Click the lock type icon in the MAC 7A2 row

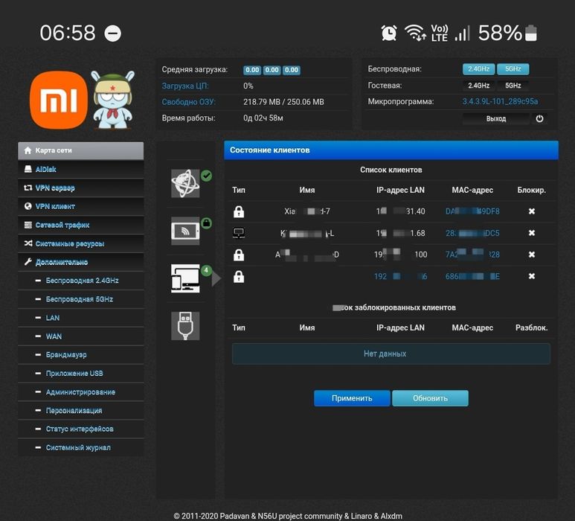(239, 255)
